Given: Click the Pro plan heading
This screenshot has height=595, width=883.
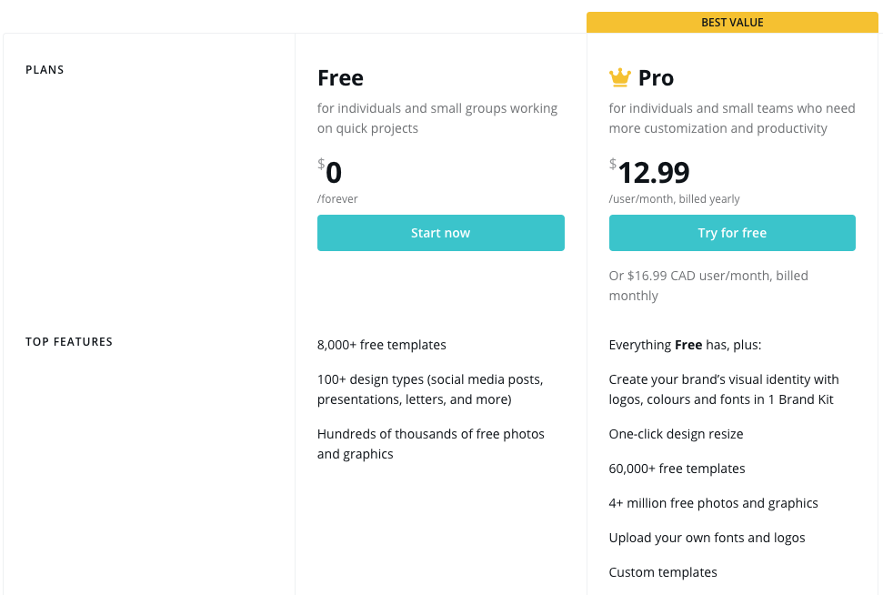Looking at the screenshot, I should point(656,77).
